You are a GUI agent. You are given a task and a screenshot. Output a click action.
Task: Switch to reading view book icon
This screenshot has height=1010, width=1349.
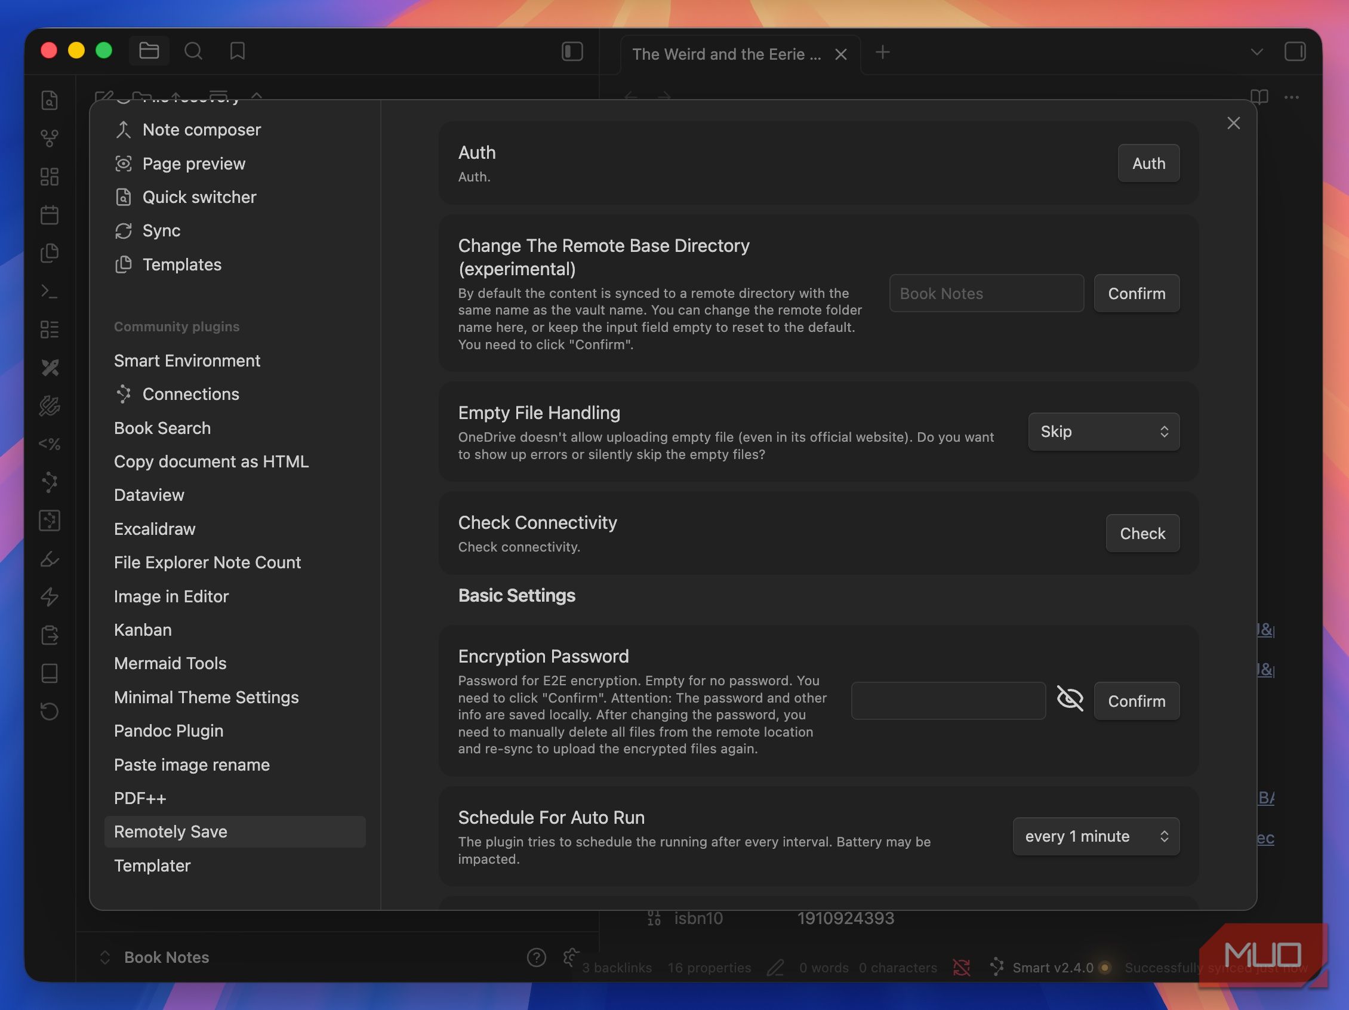(1259, 97)
